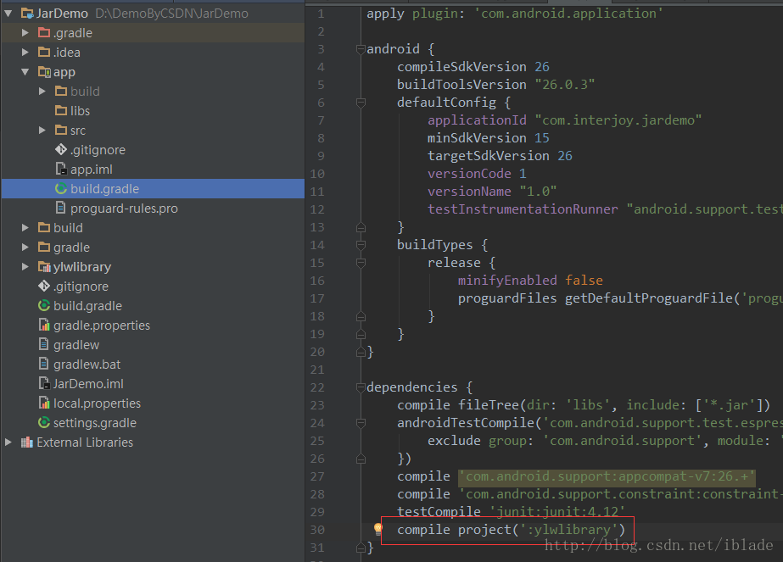This screenshot has width=783, height=562.
Task: Click the JarDemo.iml file icon
Action: point(44,383)
